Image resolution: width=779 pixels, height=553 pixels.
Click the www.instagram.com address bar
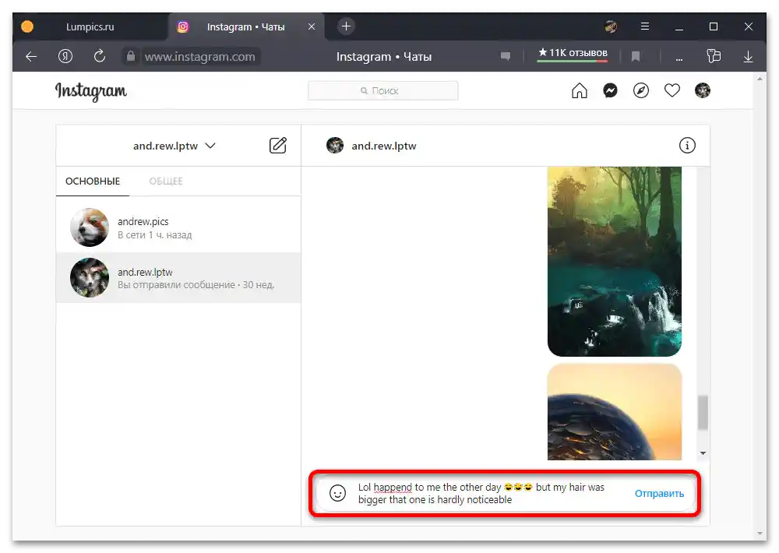click(199, 57)
